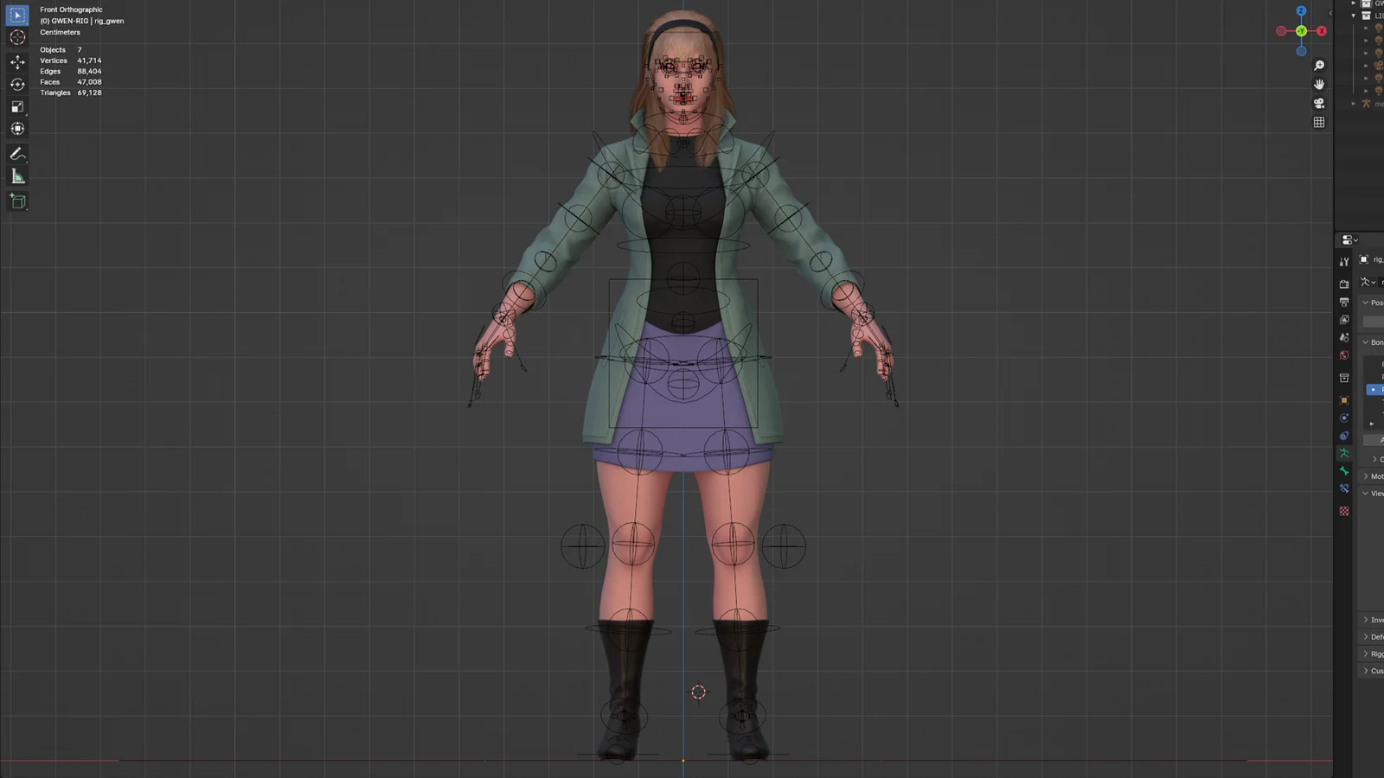The height and width of the screenshot is (778, 1384).
Task: Select the Scale tool
Action: (17, 106)
